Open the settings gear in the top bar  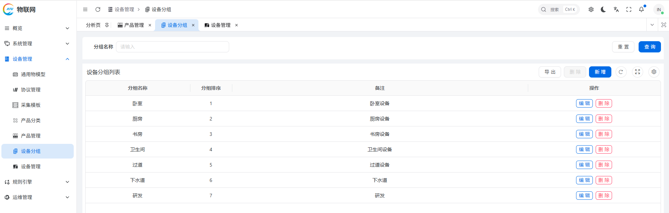(x=591, y=9)
